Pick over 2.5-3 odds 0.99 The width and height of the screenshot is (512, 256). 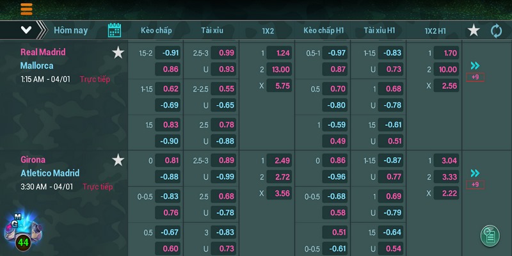[x=223, y=53]
